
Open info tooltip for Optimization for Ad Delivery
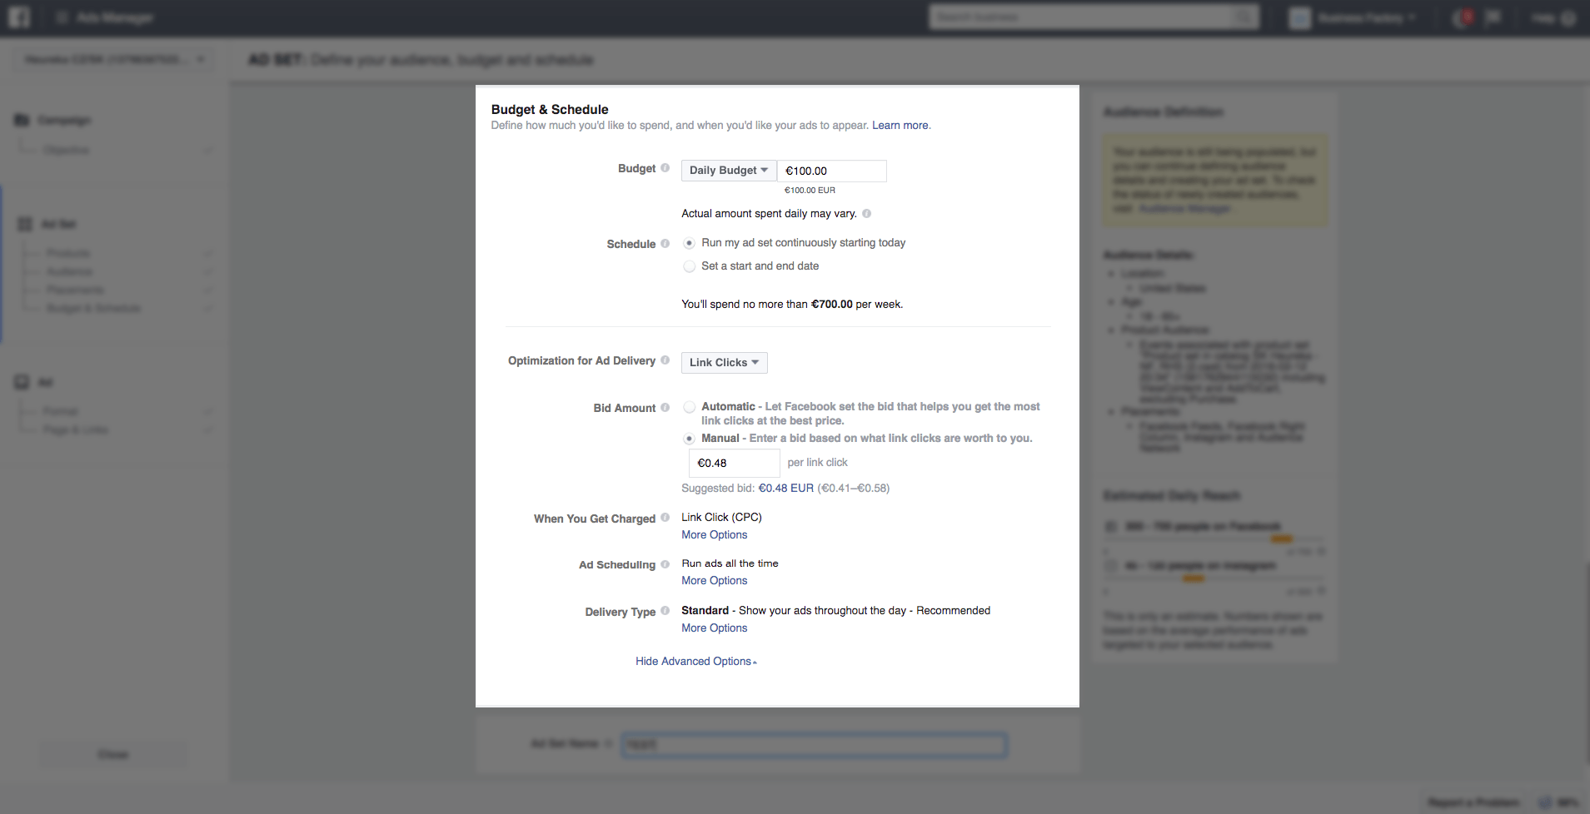pos(665,360)
